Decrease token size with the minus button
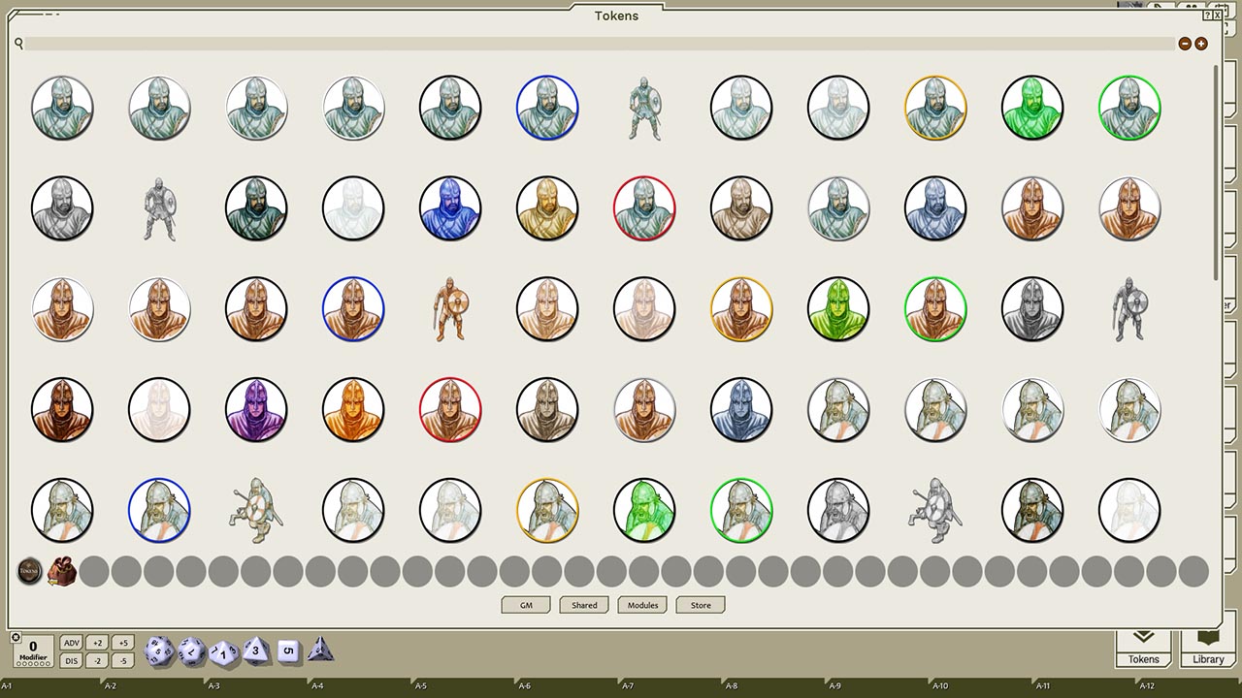 point(1184,43)
